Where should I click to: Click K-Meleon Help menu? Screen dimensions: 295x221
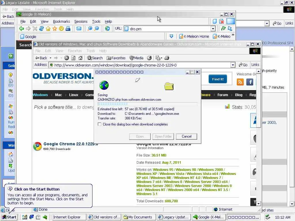[x=108, y=21]
